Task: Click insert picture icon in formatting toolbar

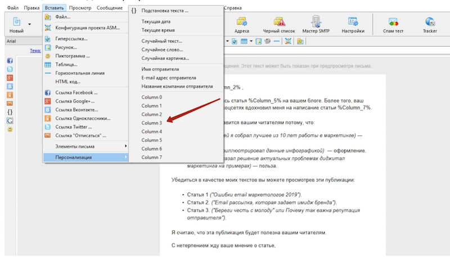Action: pyautogui.click(x=259, y=41)
